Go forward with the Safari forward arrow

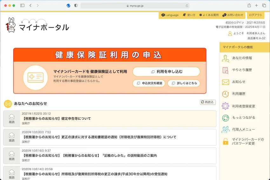tap(37, 5)
